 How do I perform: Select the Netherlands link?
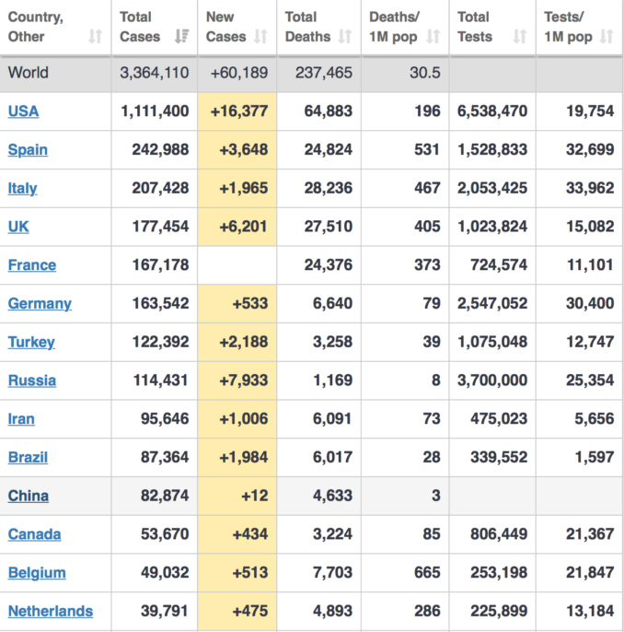[51, 611]
